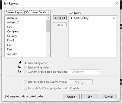Click the Clear All button
This screenshot has height=103, width=122.
click(x=60, y=18)
